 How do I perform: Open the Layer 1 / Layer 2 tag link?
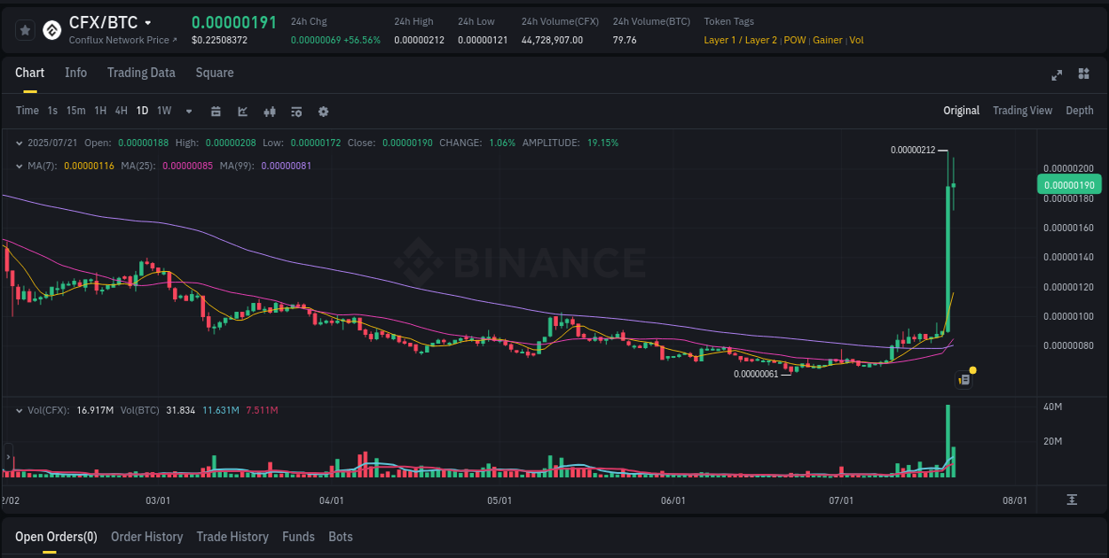740,40
